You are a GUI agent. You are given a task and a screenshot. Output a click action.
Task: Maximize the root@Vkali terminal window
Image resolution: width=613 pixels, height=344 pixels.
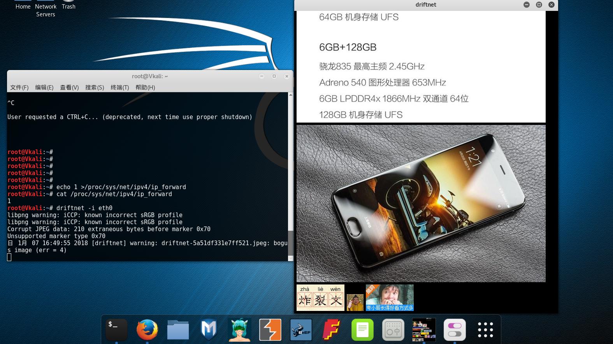(274, 76)
